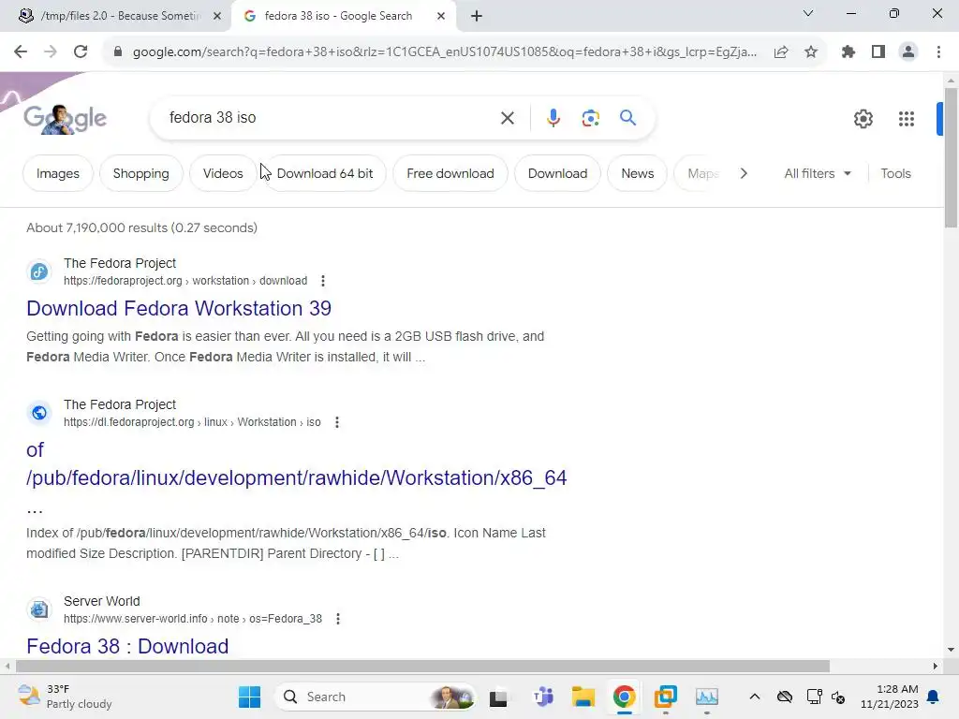Filter results by Videos

(223, 173)
